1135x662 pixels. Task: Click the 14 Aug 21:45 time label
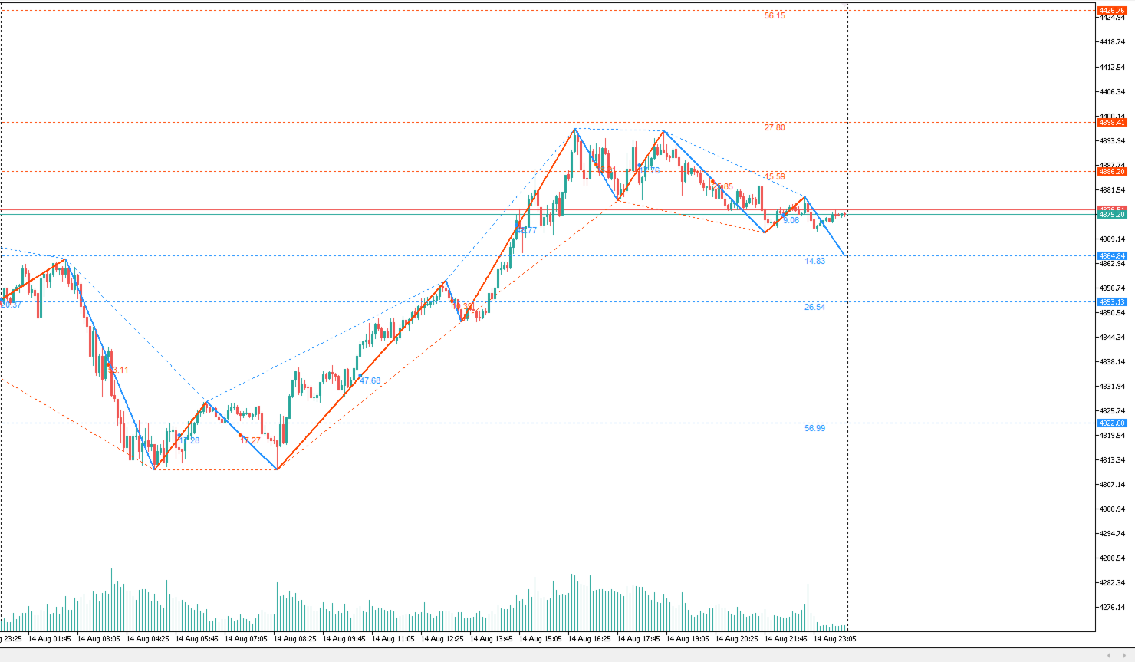(785, 638)
